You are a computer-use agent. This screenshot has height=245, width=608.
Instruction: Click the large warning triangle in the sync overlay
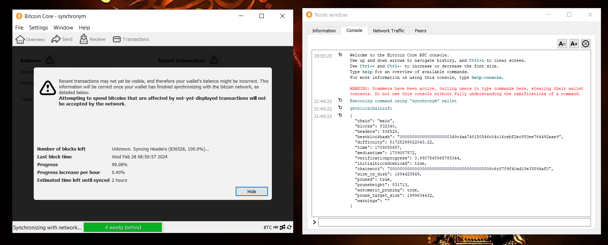(48, 88)
